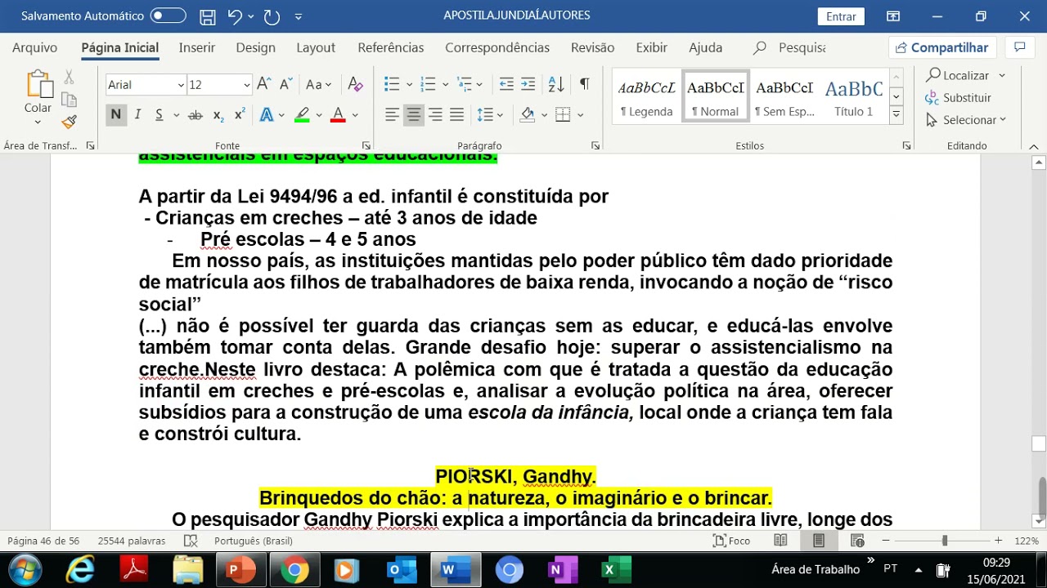Select Print Layout view button

tap(819, 541)
